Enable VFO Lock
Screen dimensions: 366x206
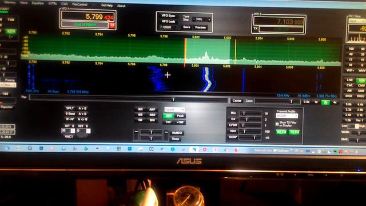(168, 22)
